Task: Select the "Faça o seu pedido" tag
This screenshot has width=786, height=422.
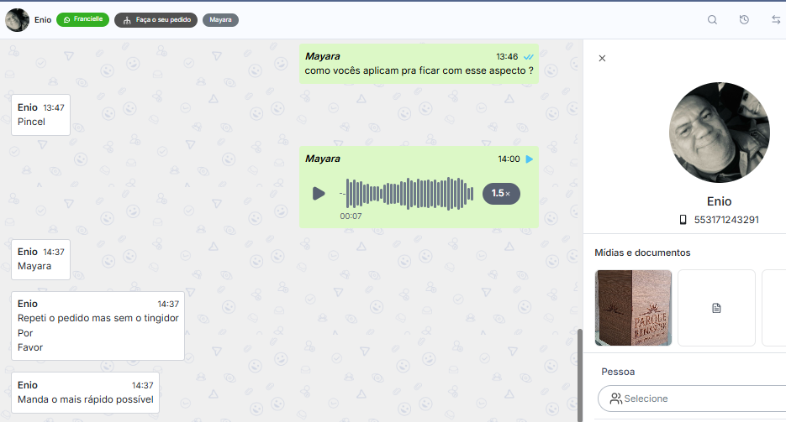Action: click(x=156, y=20)
